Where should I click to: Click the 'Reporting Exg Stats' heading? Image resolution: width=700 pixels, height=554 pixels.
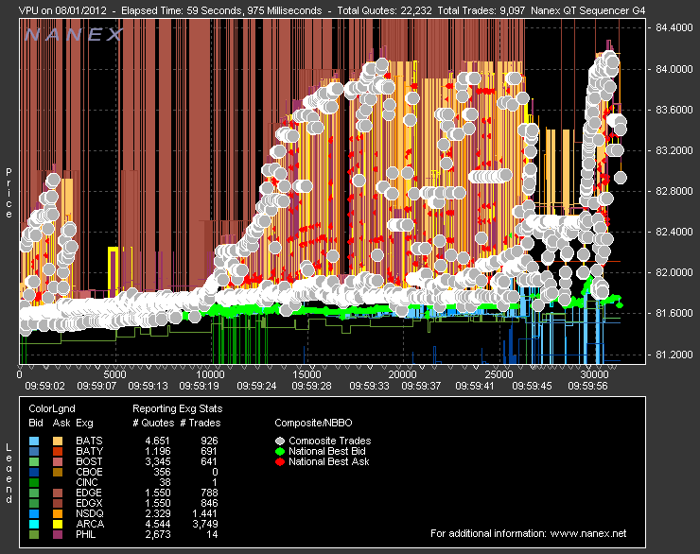[177, 408]
